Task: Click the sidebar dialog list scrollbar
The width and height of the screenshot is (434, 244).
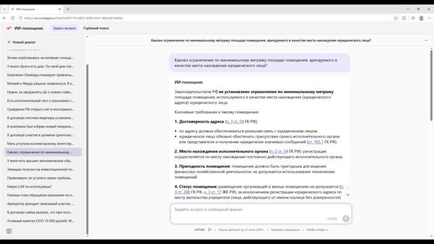Action: click(87, 149)
